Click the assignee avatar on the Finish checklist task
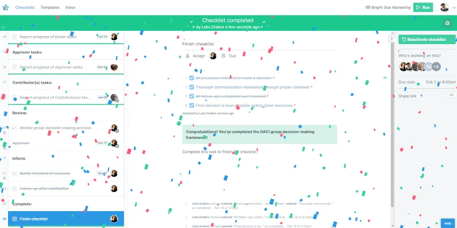Image resolution: width=457 pixels, height=228 pixels. [114, 219]
